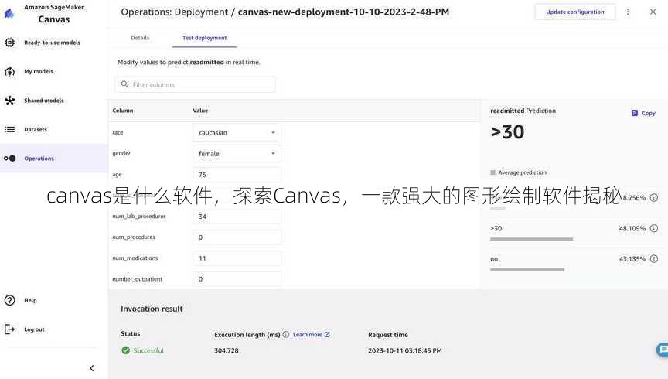Click the large >30 prediction result
Screen dimensions: 668x379
pos(507,131)
